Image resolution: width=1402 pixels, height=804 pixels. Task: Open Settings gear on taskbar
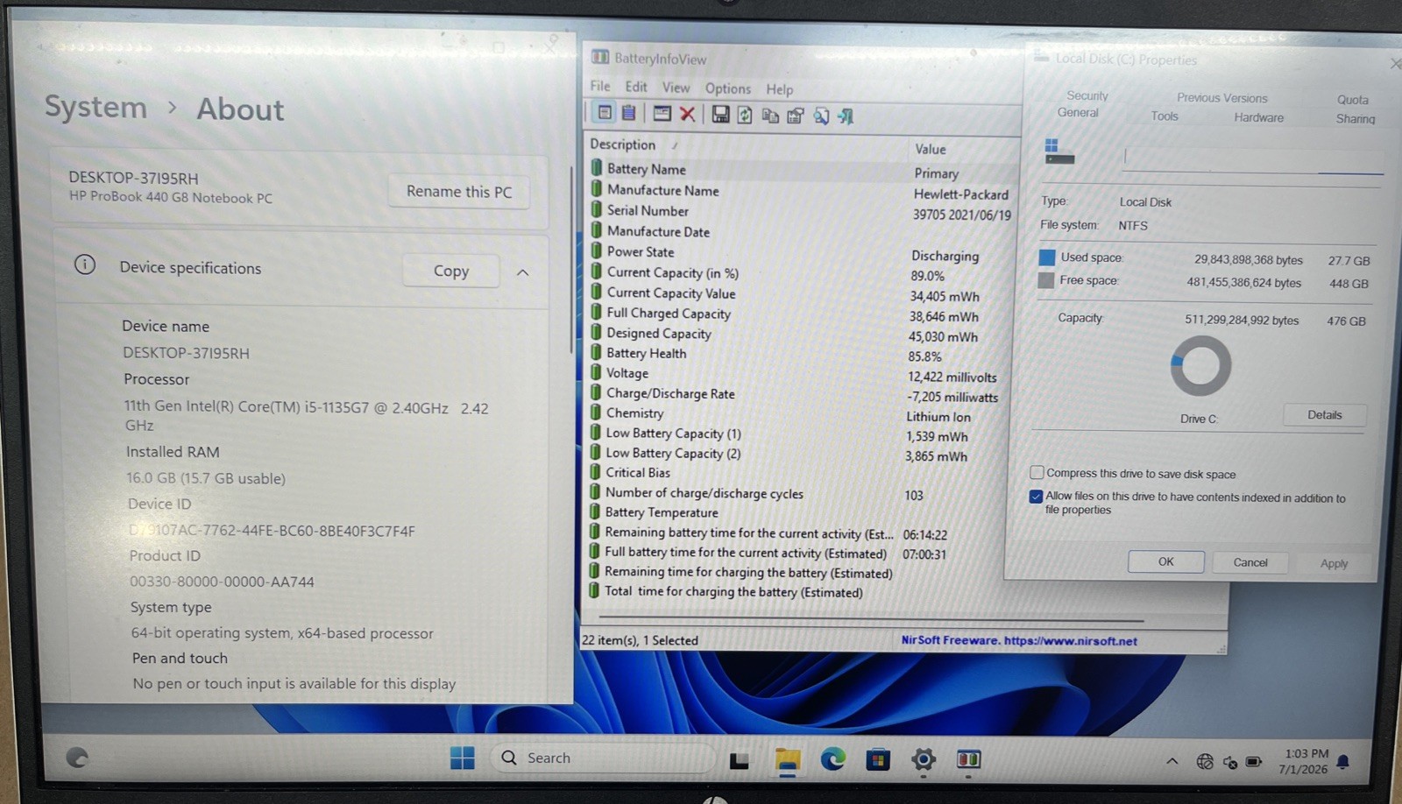923,759
